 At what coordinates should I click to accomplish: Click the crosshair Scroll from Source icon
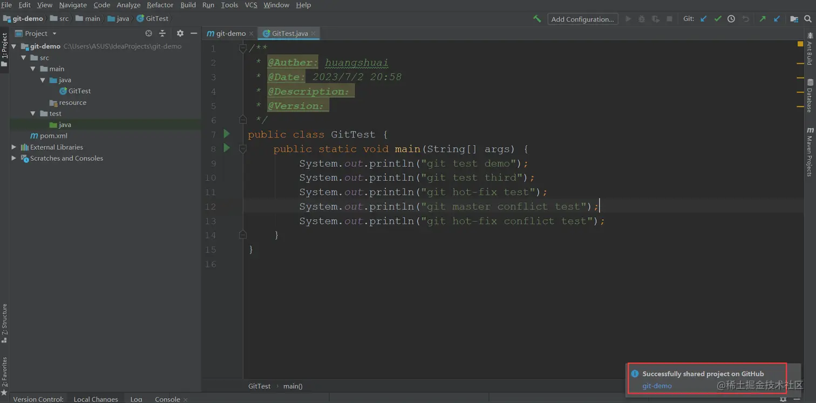149,33
